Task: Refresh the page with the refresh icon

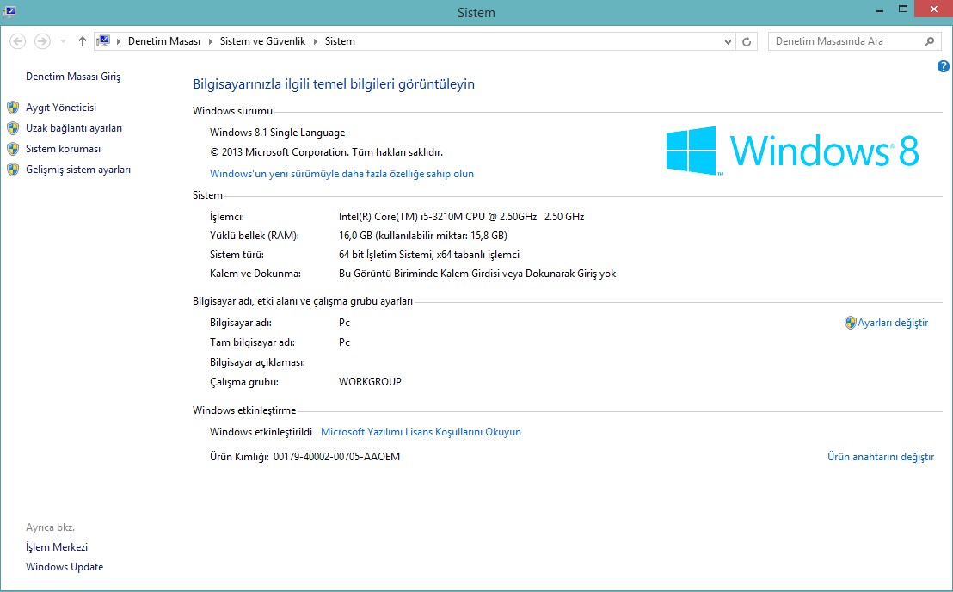Action: coord(747,41)
